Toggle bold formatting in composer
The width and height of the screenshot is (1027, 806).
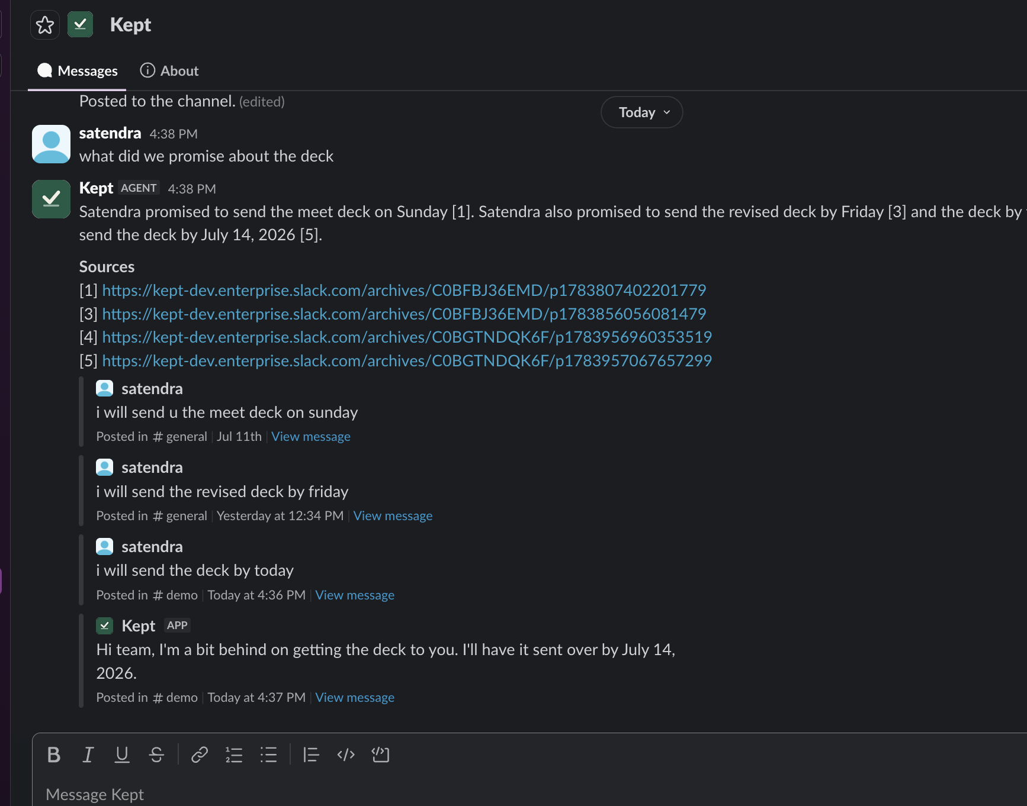coord(54,755)
